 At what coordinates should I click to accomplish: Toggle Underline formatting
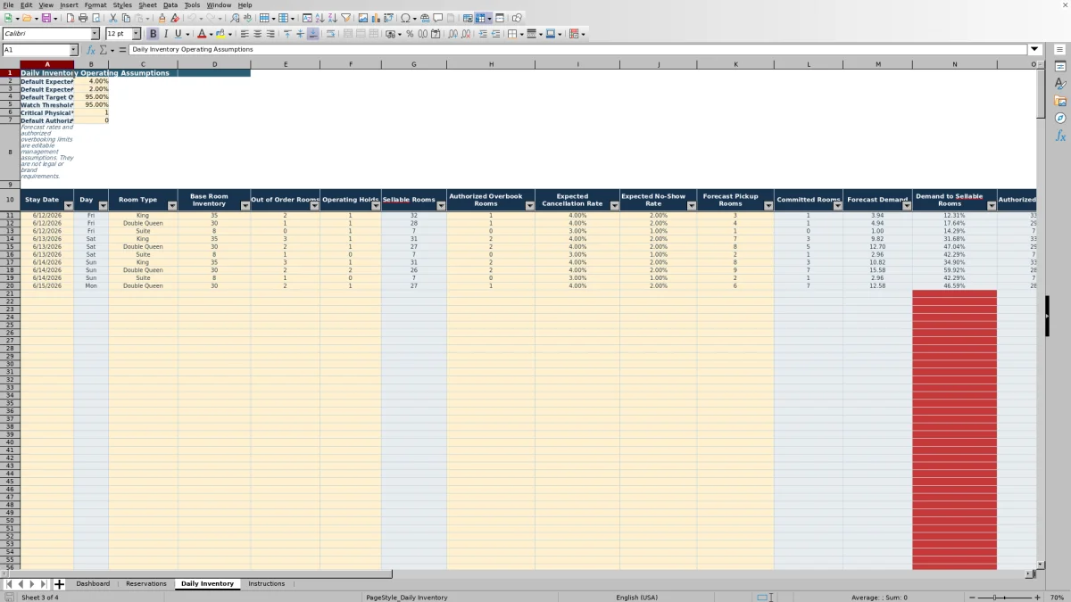178,34
